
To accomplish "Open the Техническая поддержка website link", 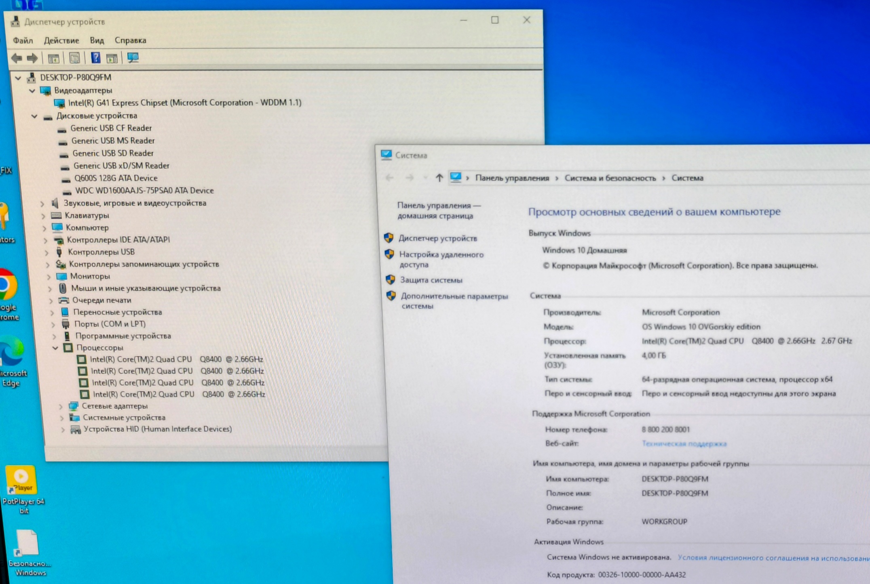I will click(684, 444).
